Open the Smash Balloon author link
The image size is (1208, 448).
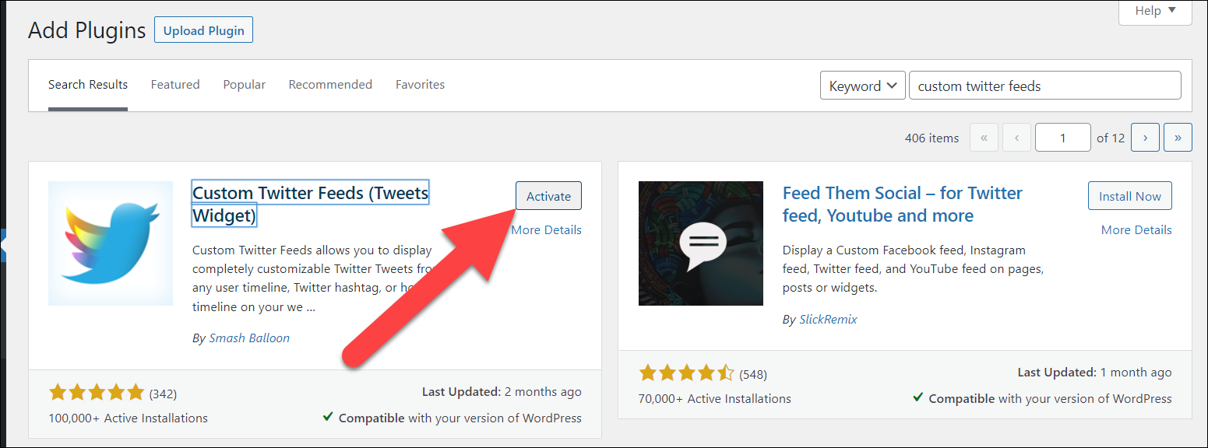[x=249, y=338]
